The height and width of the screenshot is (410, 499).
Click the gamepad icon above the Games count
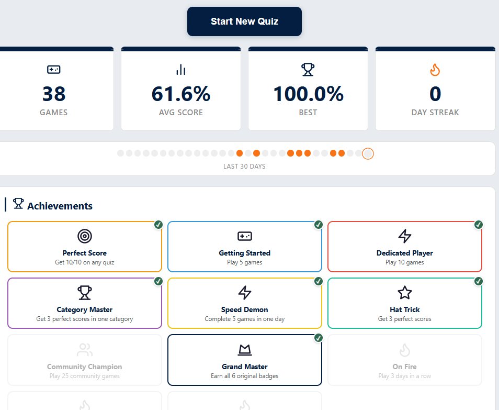click(54, 69)
